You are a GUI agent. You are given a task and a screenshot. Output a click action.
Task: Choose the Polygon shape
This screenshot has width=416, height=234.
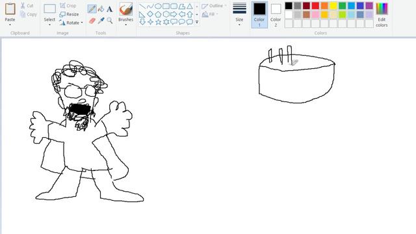point(182,6)
